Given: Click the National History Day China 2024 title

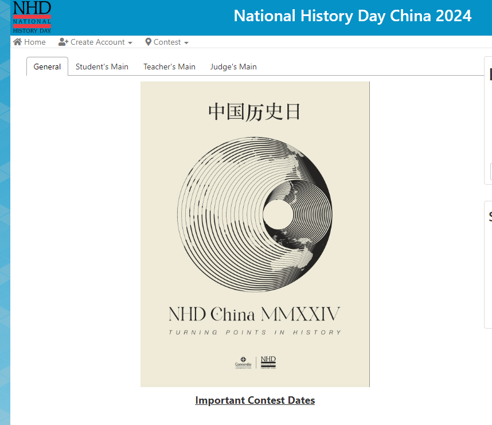Looking at the screenshot, I should tap(353, 15).
